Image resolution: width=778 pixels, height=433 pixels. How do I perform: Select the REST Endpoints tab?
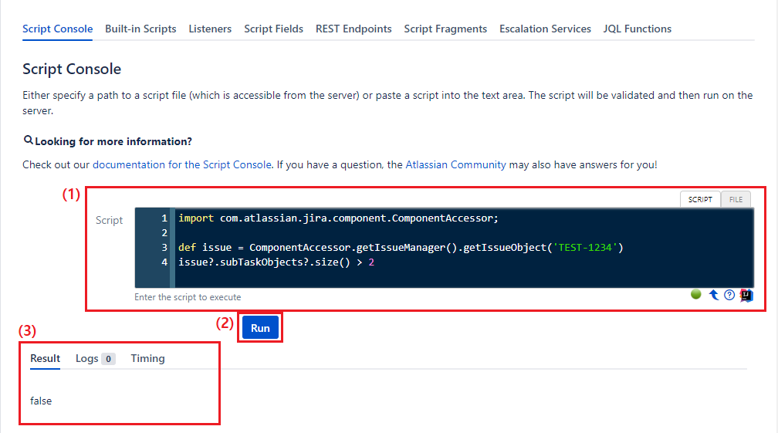click(x=353, y=29)
